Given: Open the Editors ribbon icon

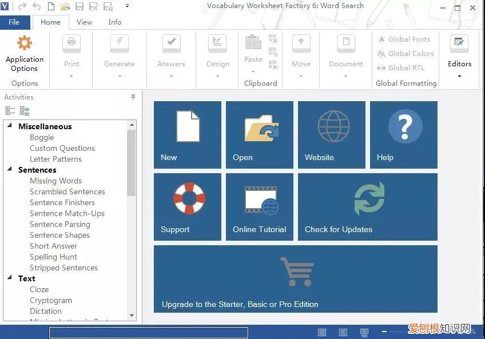Looking at the screenshot, I should [459, 43].
